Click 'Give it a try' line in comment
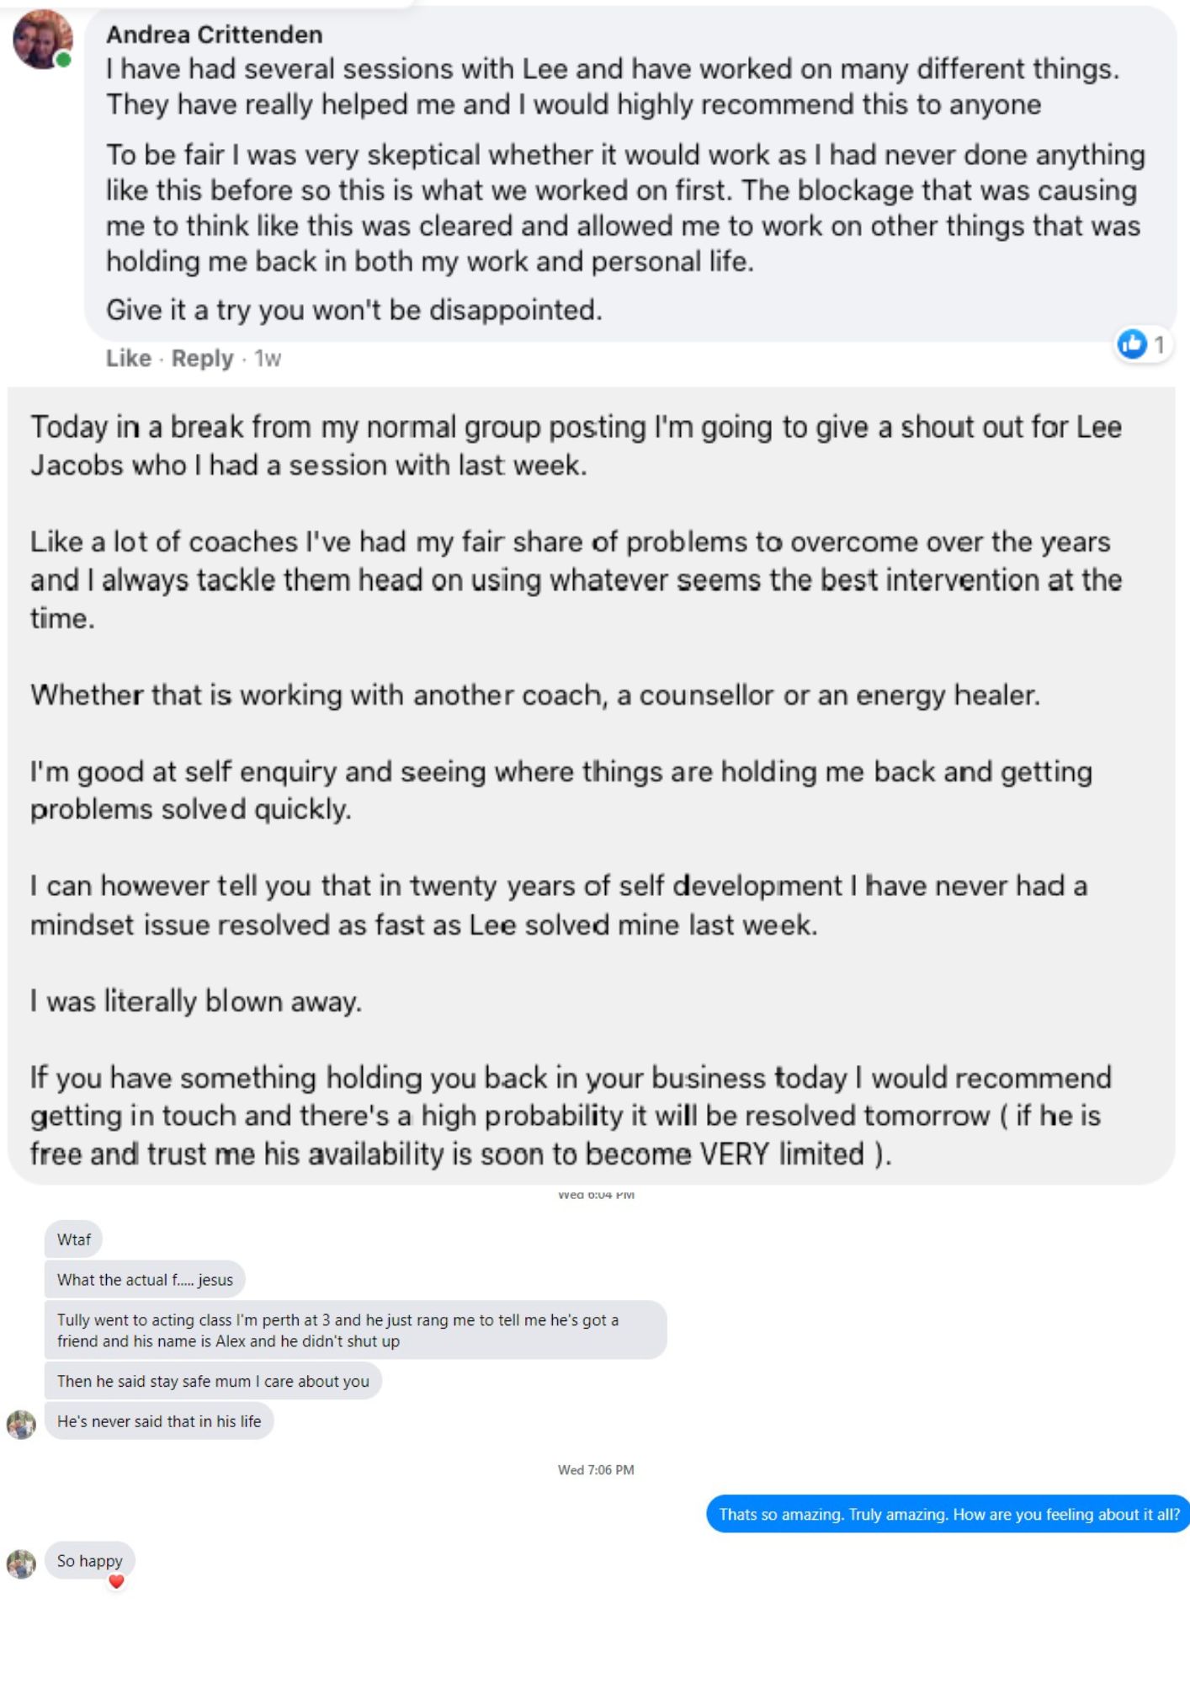Image resolution: width=1190 pixels, height=1684 pixels. (x=354, y=310)
